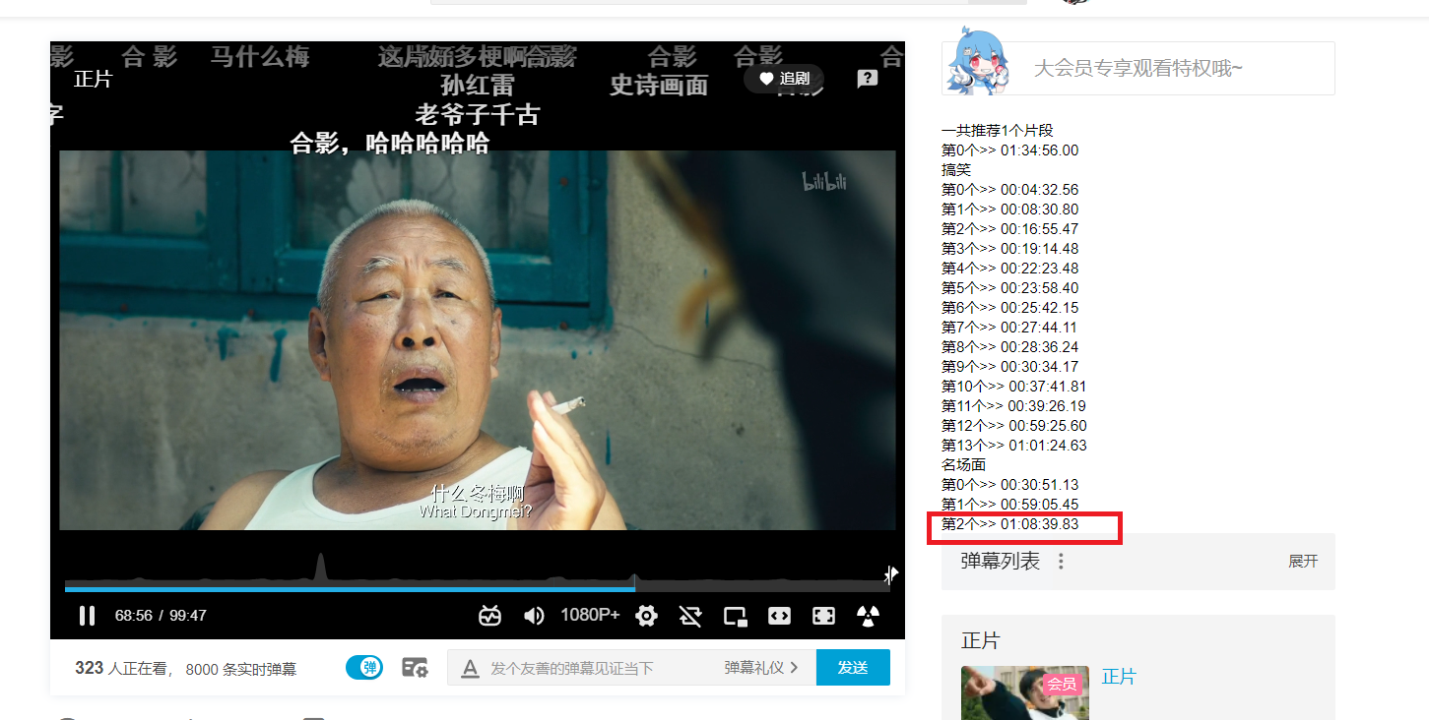The width and height of the screenshot is (1429, 720).
Task: Jump to 名场面 clip 00:59:05.45
Action: (1009, 505)
